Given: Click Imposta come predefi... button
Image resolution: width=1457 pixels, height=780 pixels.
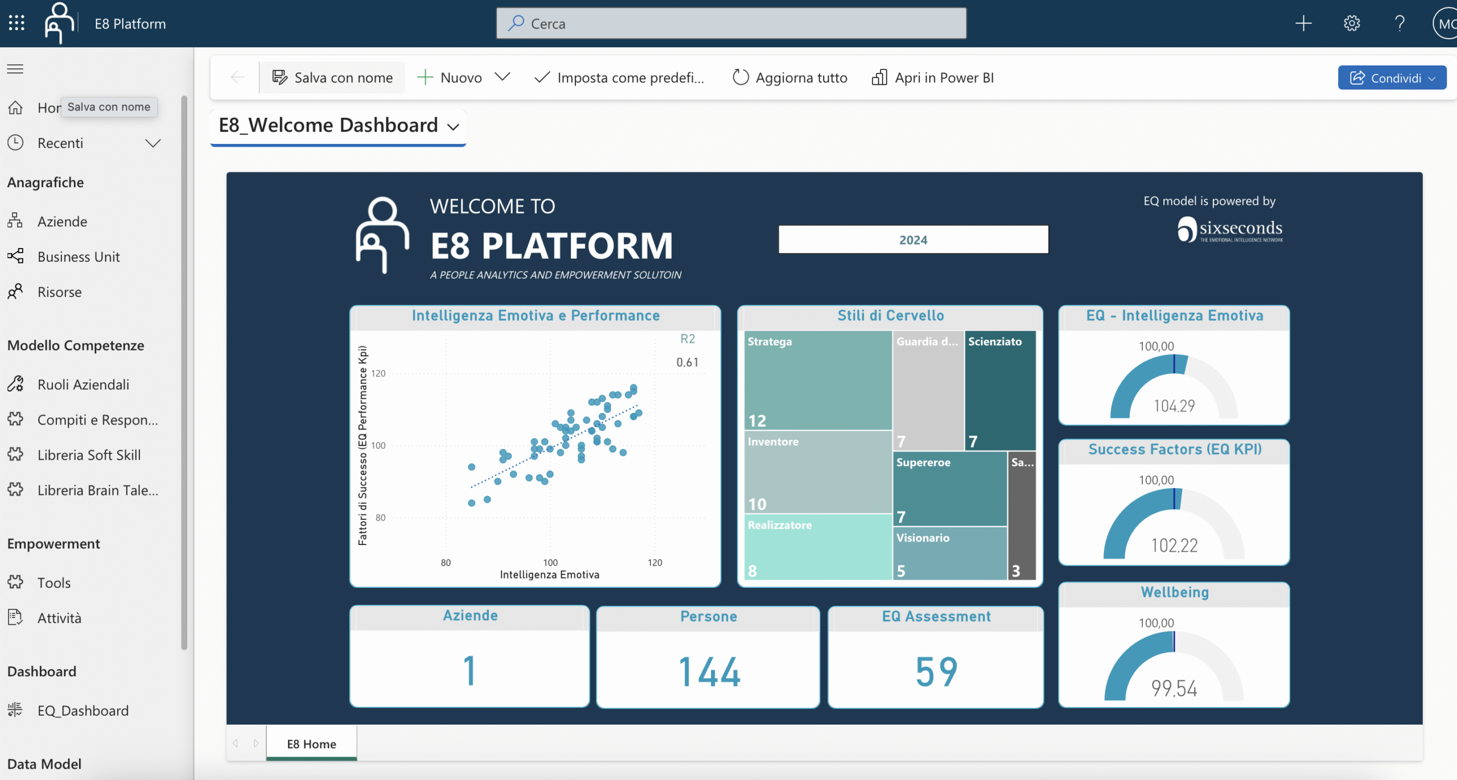Looking at the screenshot, I should click(620, 77).
